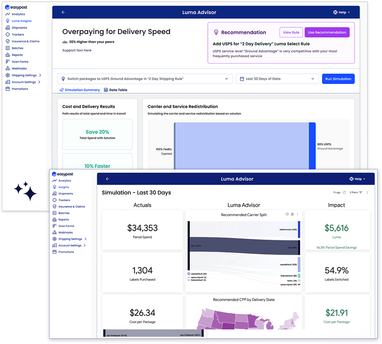Screen dimensions: 382x344
Task: Open the Last 30 Days of Data dropdown
Action: [x=277, y=79]
